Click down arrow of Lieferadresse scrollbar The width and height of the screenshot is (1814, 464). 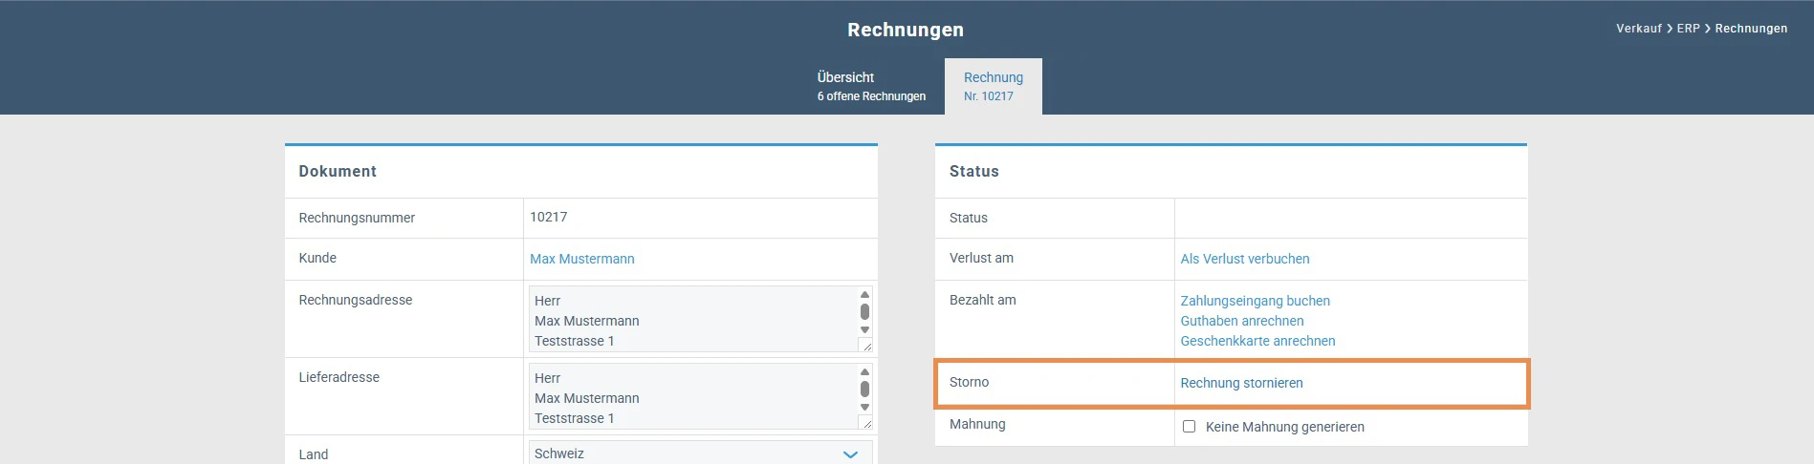[x=864, y=407]
